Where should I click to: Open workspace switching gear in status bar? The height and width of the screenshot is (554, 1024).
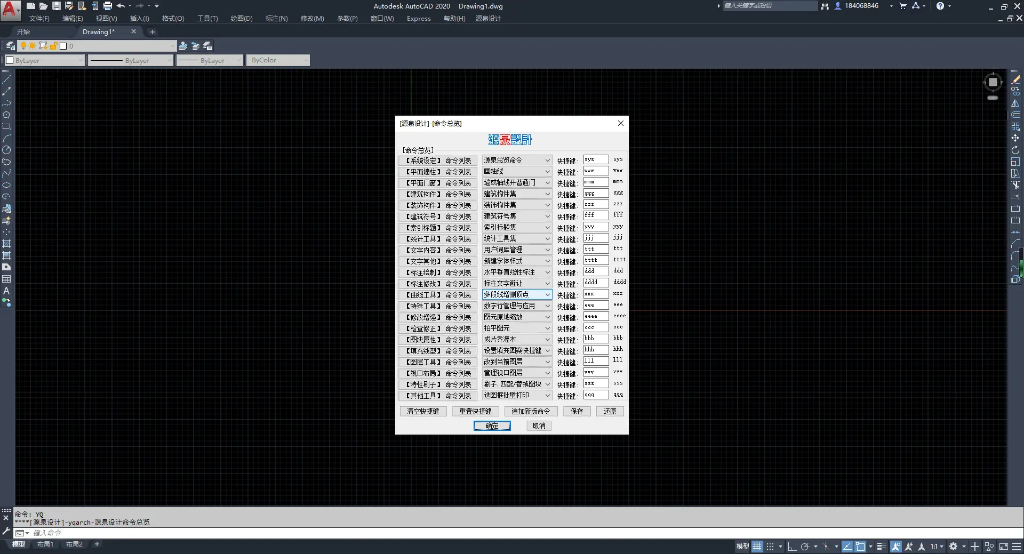[x=954, y=546]
